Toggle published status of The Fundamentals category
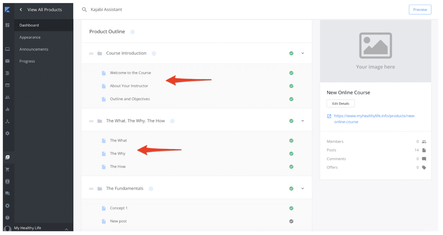443x235 pixels. pyautogui.click(x=291, y=189)
